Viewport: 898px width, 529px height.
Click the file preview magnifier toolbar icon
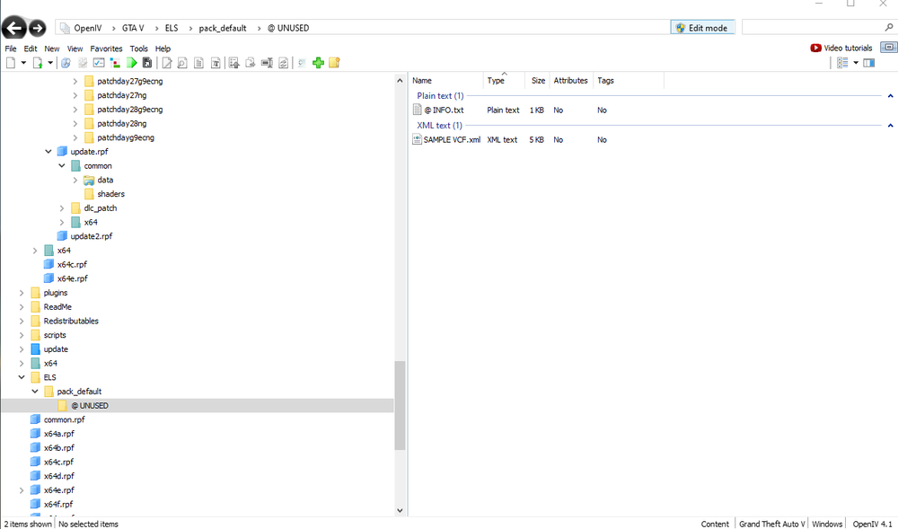tap(181, 62)
